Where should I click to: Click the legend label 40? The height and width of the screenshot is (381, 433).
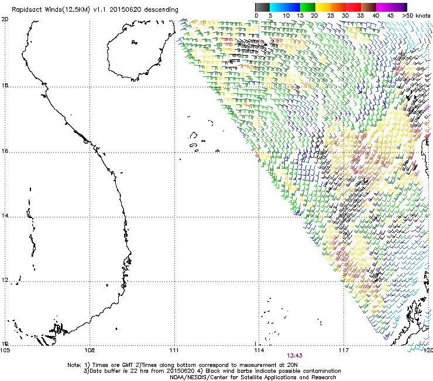pyautogui.click(x=376, y=16)
